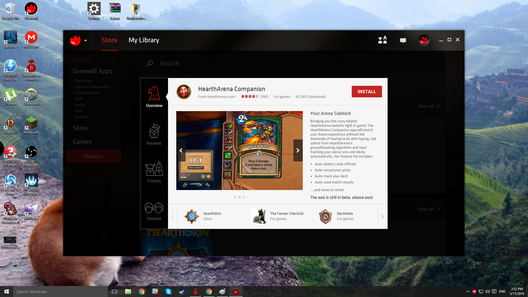Show next screenshot with right arrow
The width and height of the screenshot is (528, 297).
click(298, 150)
